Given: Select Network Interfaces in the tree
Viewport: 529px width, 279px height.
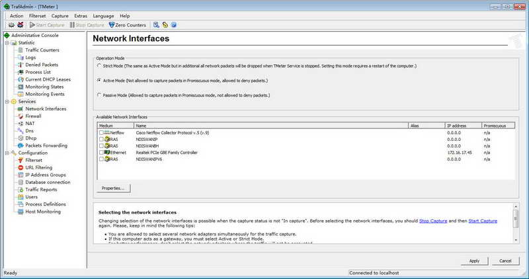Looking at the screenshot, I should (46, 108).
